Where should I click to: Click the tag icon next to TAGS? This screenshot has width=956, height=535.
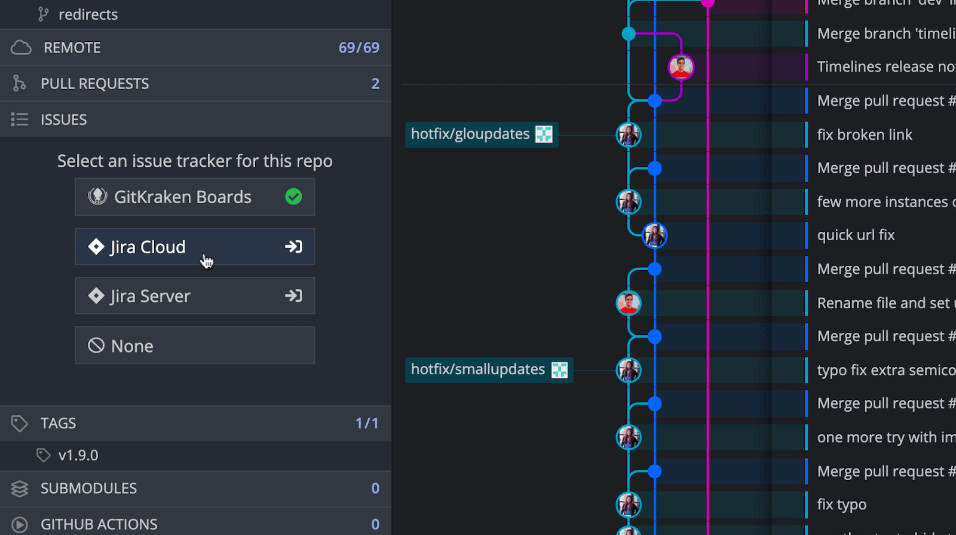(x=19, y=423)
